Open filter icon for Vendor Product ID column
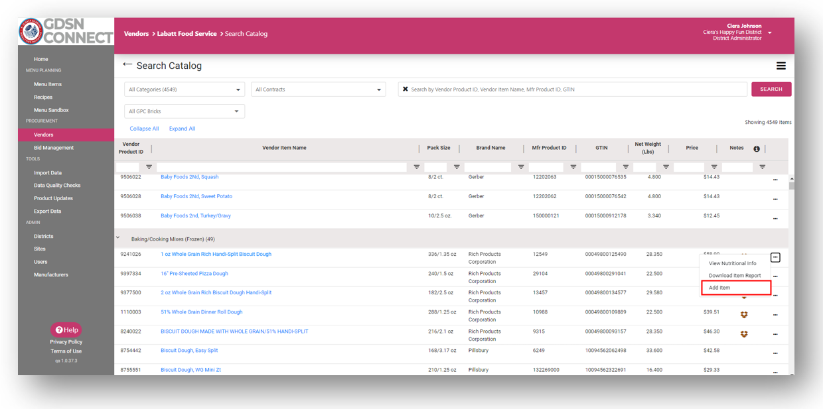823x409 pixels. [149, 167]
